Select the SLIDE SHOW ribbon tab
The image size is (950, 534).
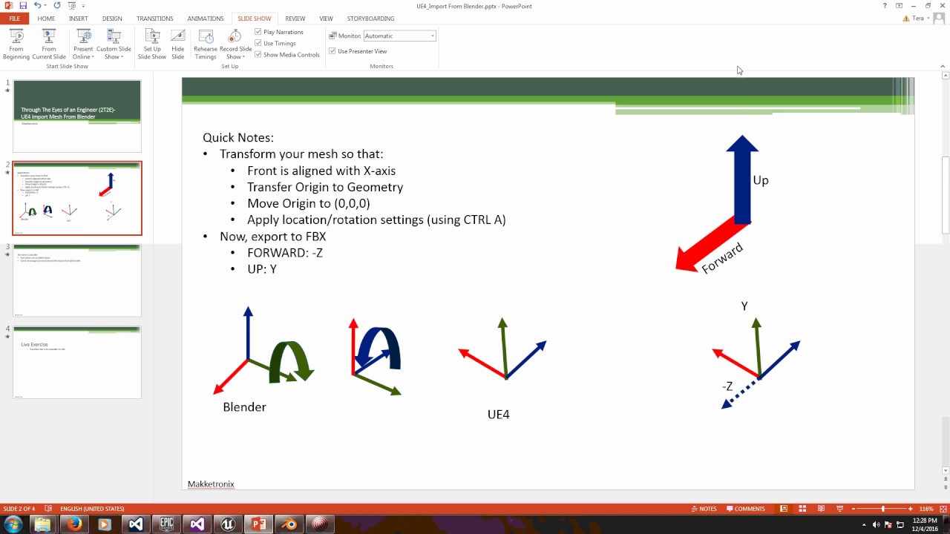point(255,19)
